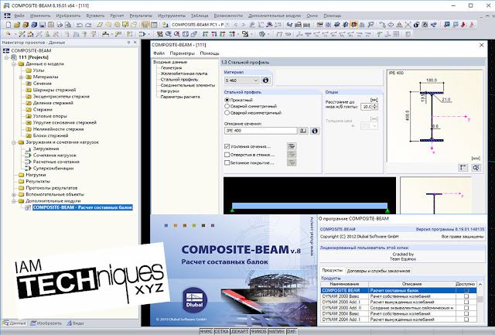Select Узловые опоры in navigator tree

(49, 116)
